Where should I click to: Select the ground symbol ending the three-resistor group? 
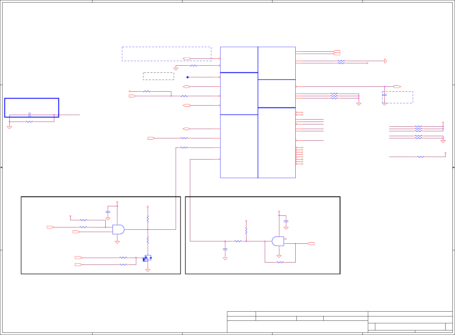(359, 104)
